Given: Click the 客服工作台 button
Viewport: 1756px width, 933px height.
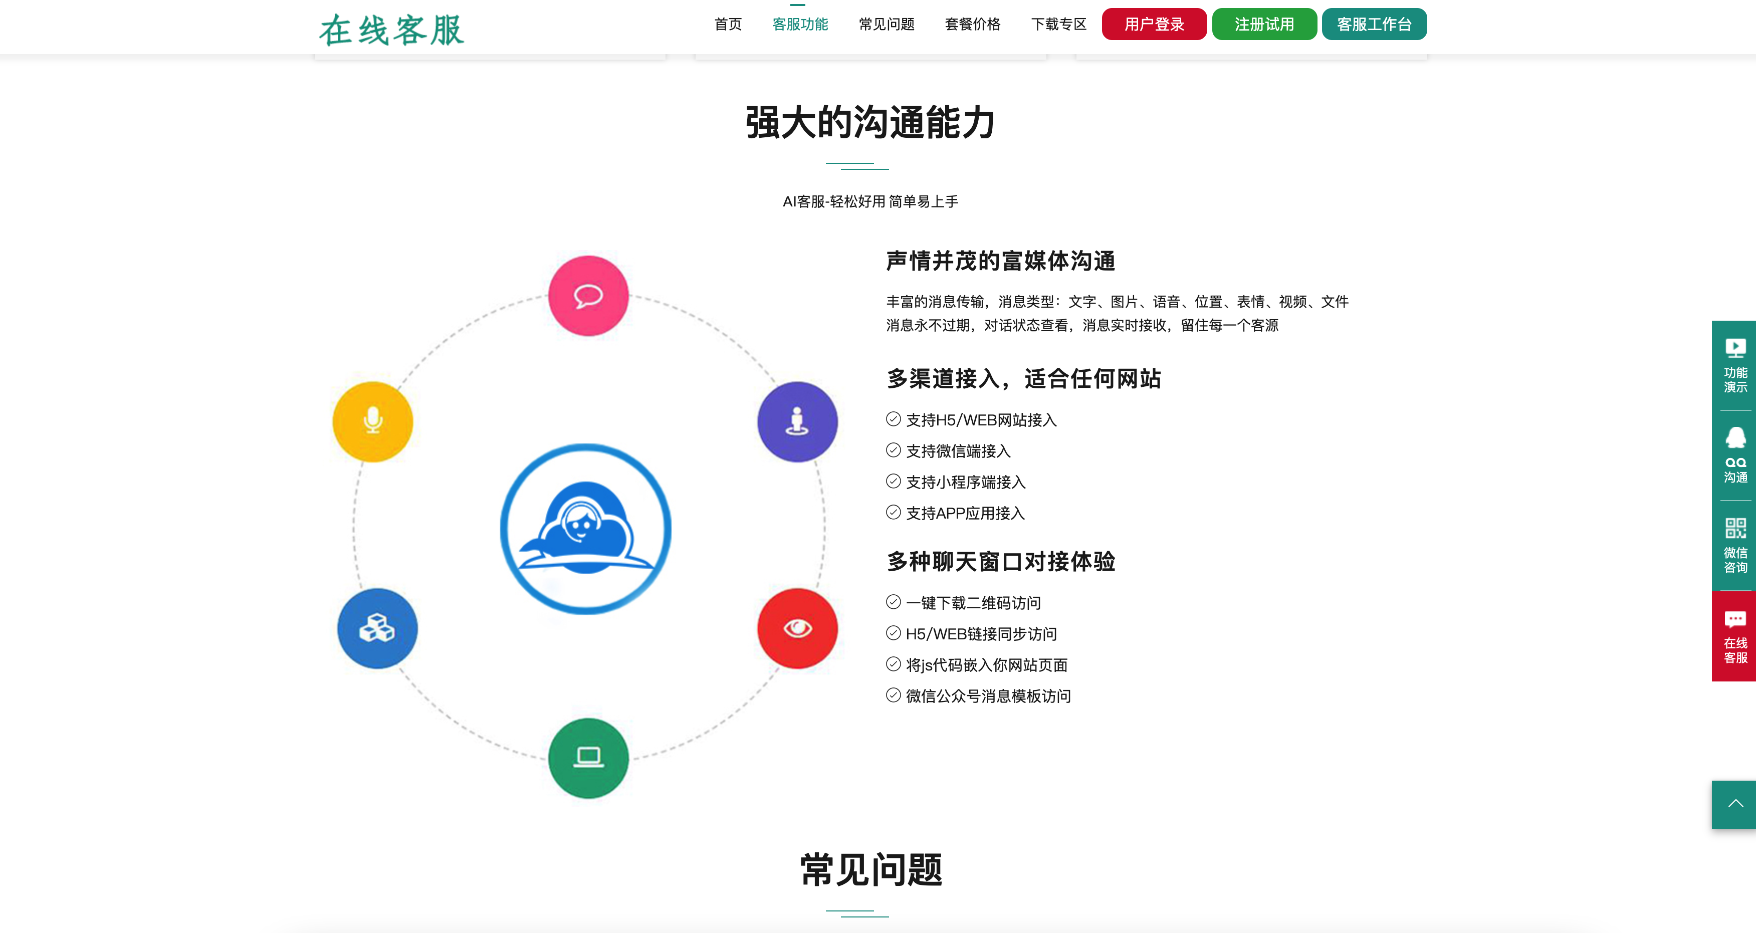Looking at the screenshot, I should pos(1374,24).
